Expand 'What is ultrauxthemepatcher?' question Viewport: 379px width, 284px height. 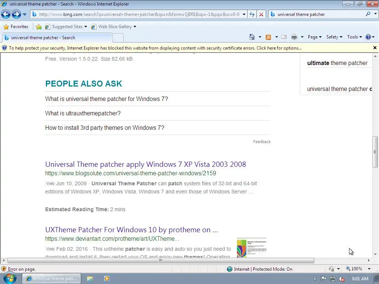click(83, 113)
